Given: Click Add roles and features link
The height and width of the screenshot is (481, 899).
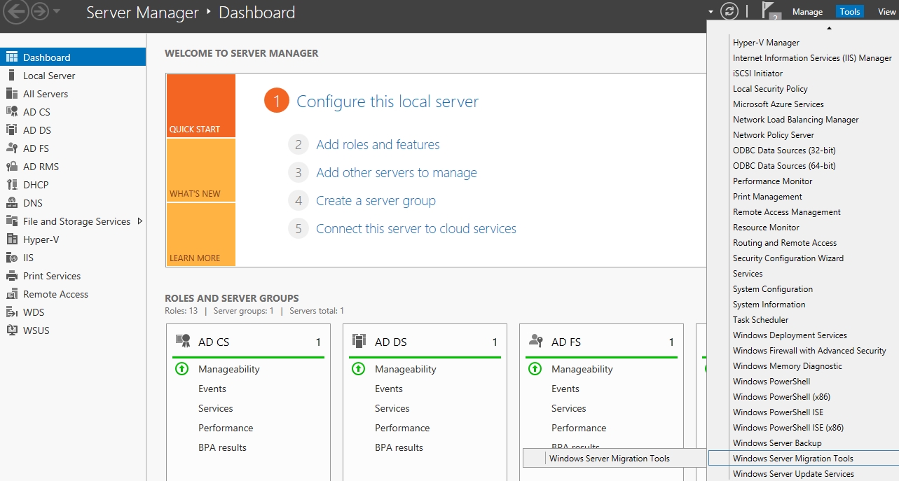Looking at the screenshot, I should pyautogui.click(x=378, y=145).
